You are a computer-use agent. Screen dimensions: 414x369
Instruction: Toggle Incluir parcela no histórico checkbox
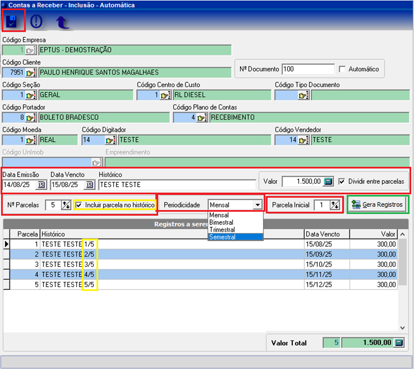click(78, 205)
